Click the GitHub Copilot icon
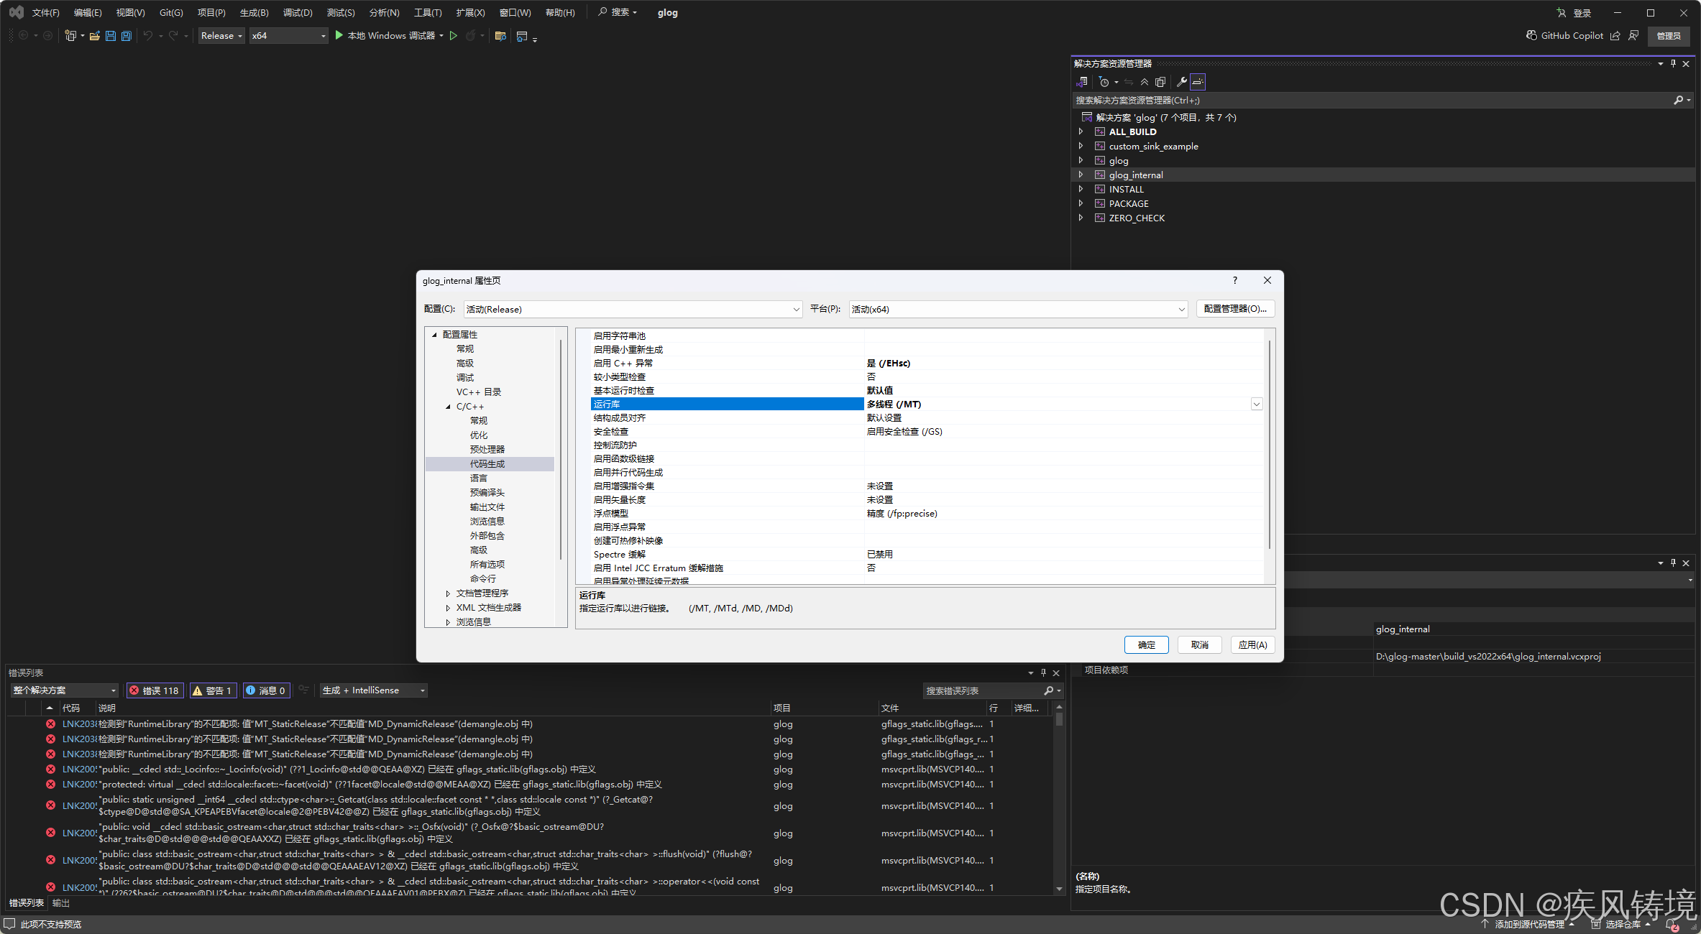Viewport: 1701px width, 934px height. click(x=1531, y=36)
